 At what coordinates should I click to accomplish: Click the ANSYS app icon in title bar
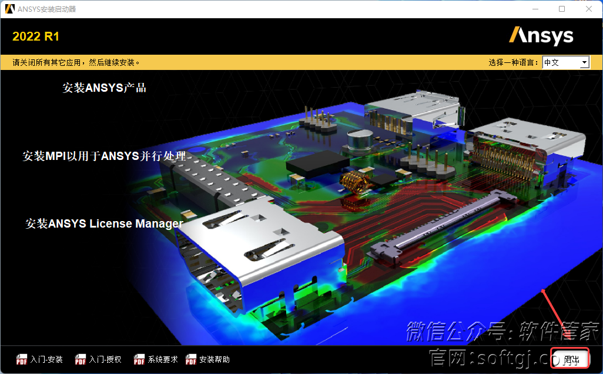[10, 9]
